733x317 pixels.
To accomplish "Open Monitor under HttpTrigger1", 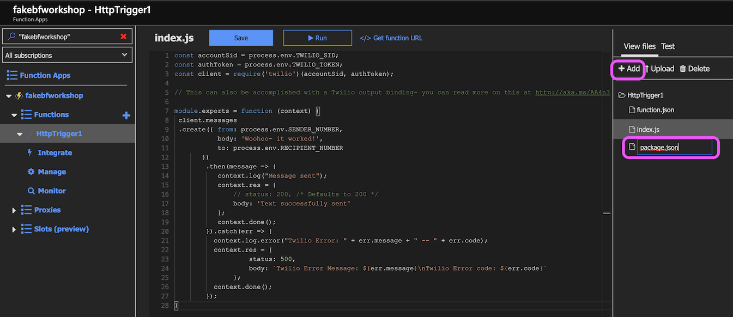I will pos(52,191).
